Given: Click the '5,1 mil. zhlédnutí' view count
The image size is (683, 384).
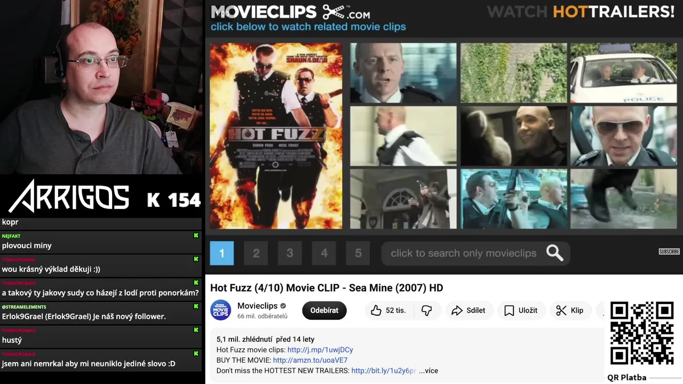Looking at the screenshot, I should (x=244, y=339).
